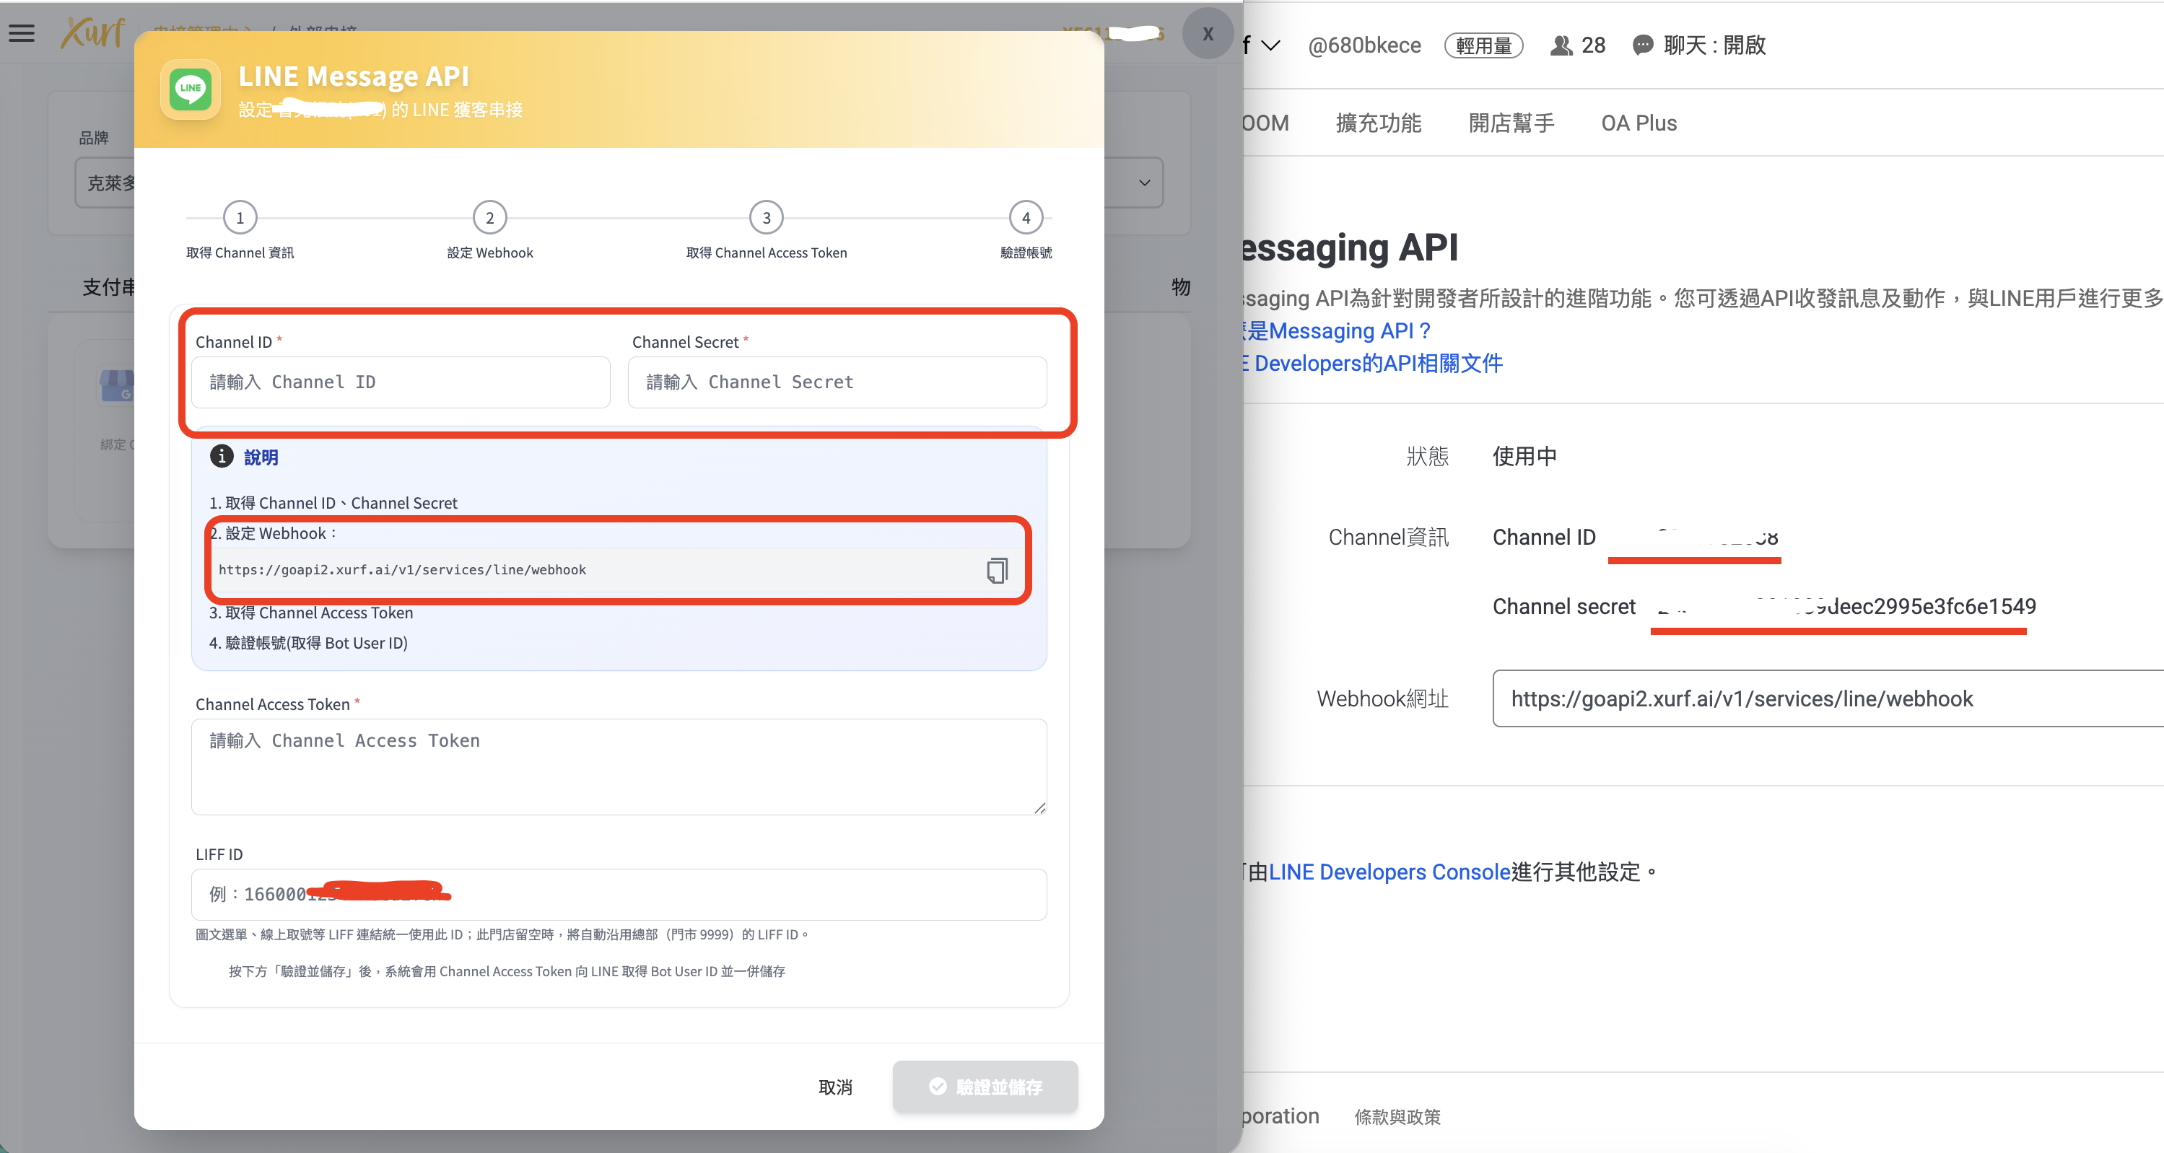This screenshot has width=2164, height=1153.
Task: Click the webhook URL text in instructions
Action: (x=402, y=569)
